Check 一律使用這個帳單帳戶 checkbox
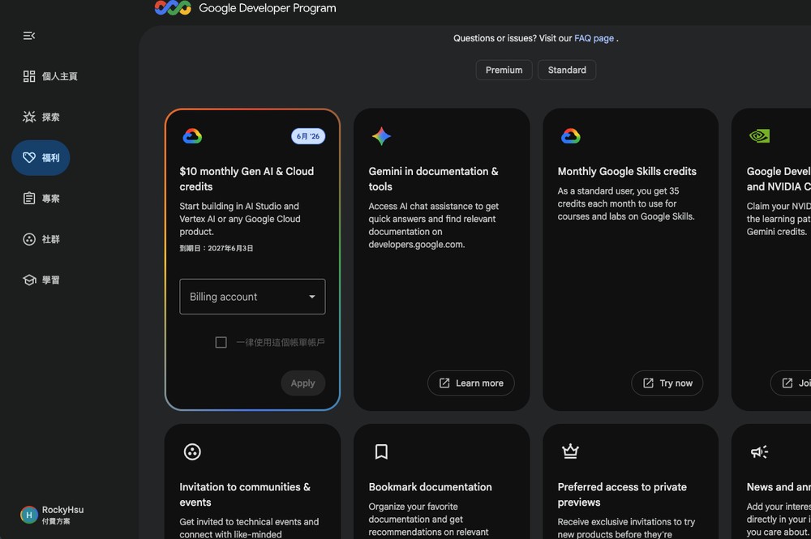The height and width of the screenshot is (539, 811). click(221, 342)
